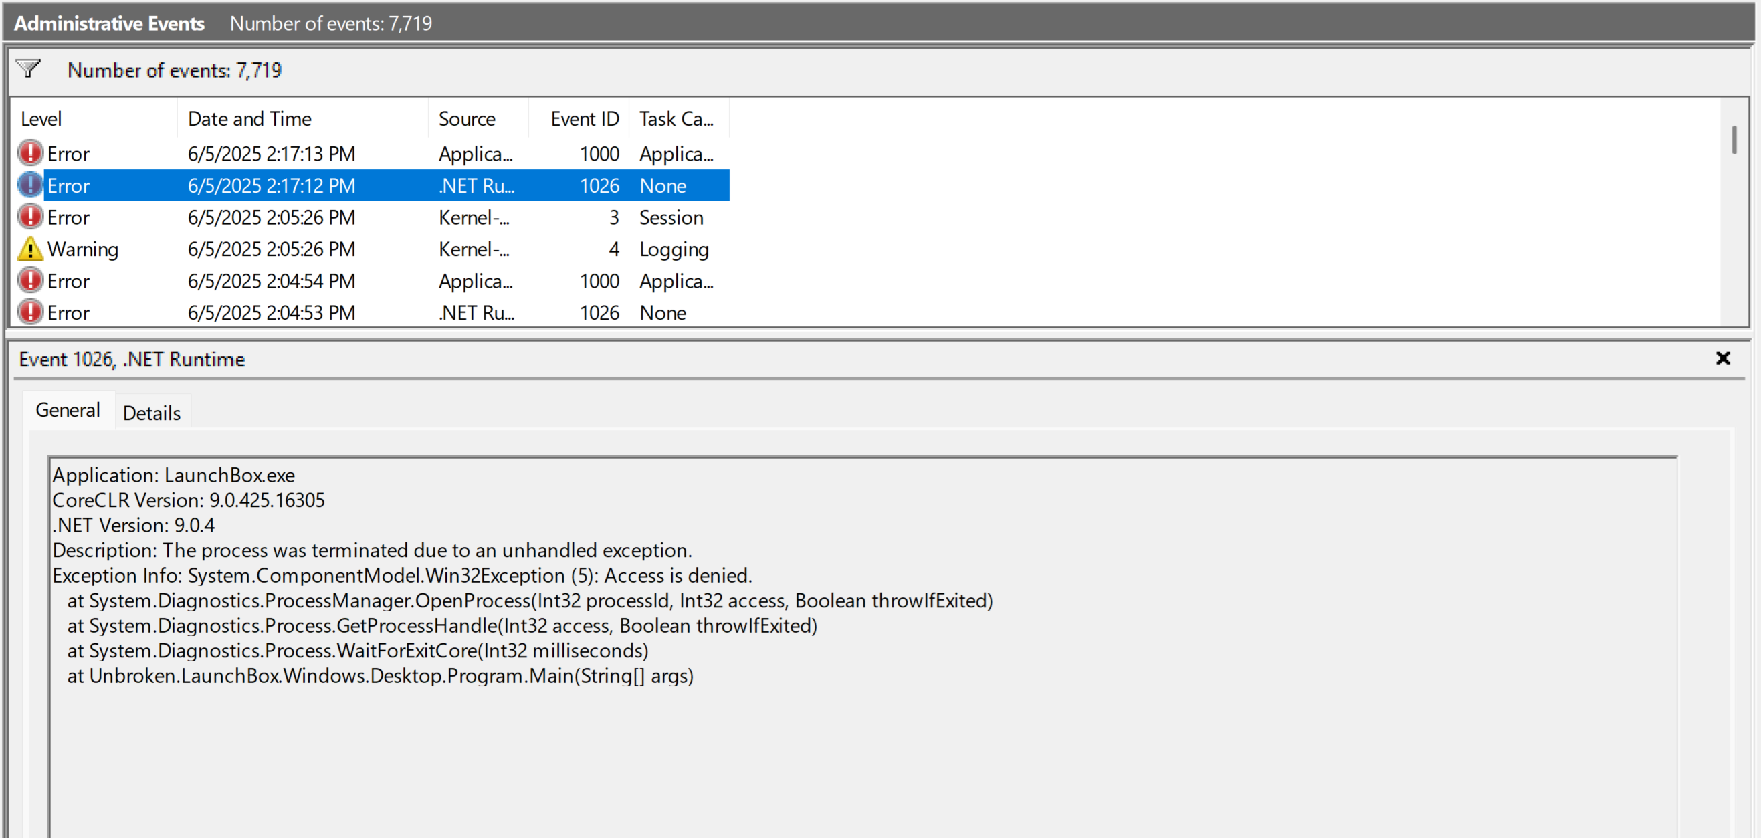Image resolution: width=1761 pixels, height=838 pixels.
Task: Click the WaitForExitCore stack line
Action: (358, 651)
